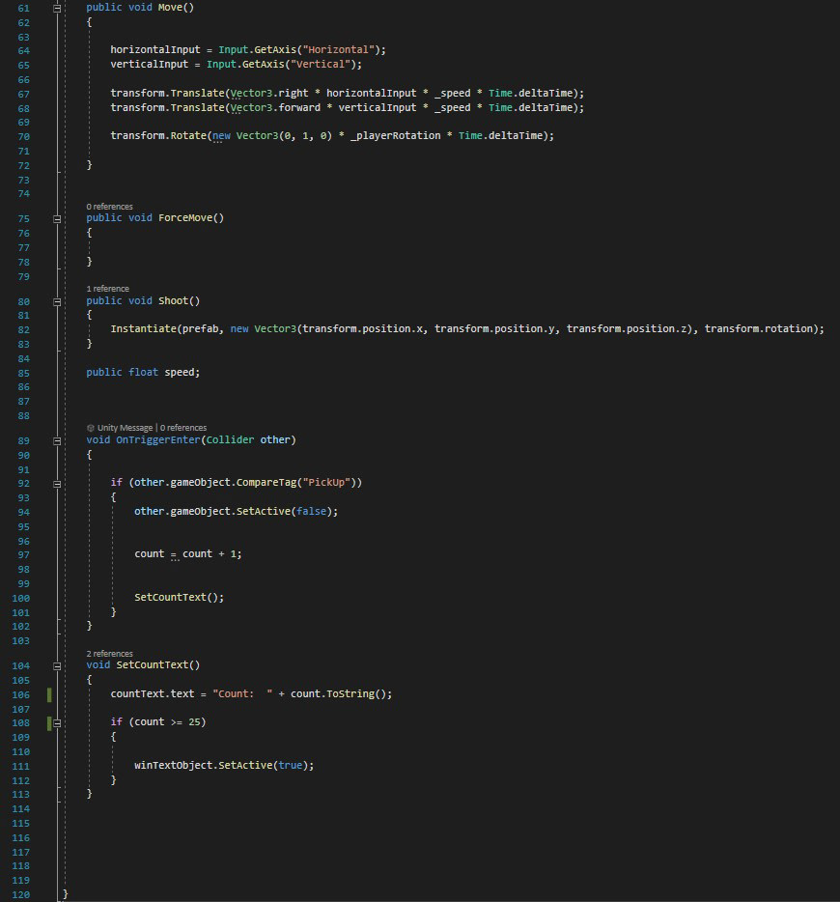Click the OnTriggerEnter method name
This screenshot has height=902, width=840.
pyautogui.click(x=158, y=440)
